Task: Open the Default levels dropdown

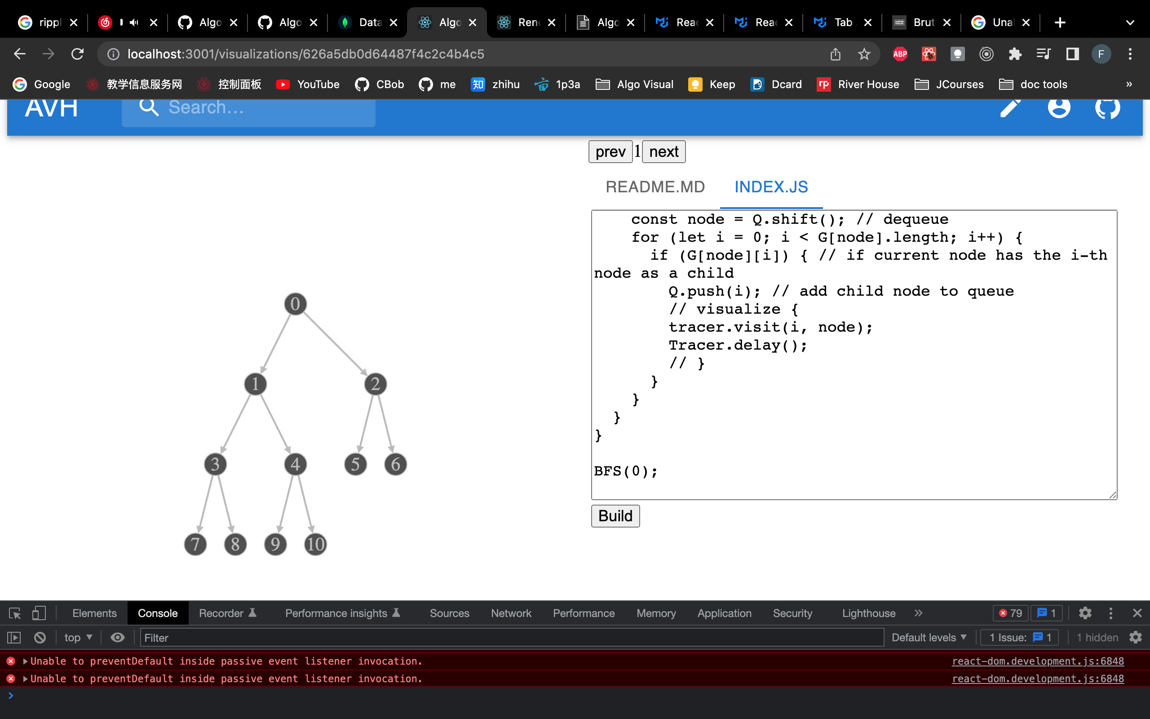Action: coord(929,637)
